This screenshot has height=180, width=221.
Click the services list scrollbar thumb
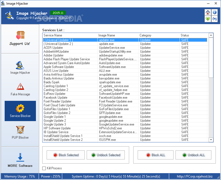coord(211,58)
